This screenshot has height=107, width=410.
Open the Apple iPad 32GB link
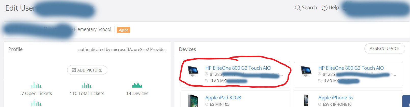pyautogui.click(x=223, y=98)
